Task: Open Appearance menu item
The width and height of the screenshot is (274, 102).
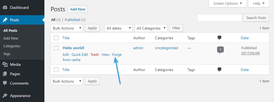Action: 22,96
